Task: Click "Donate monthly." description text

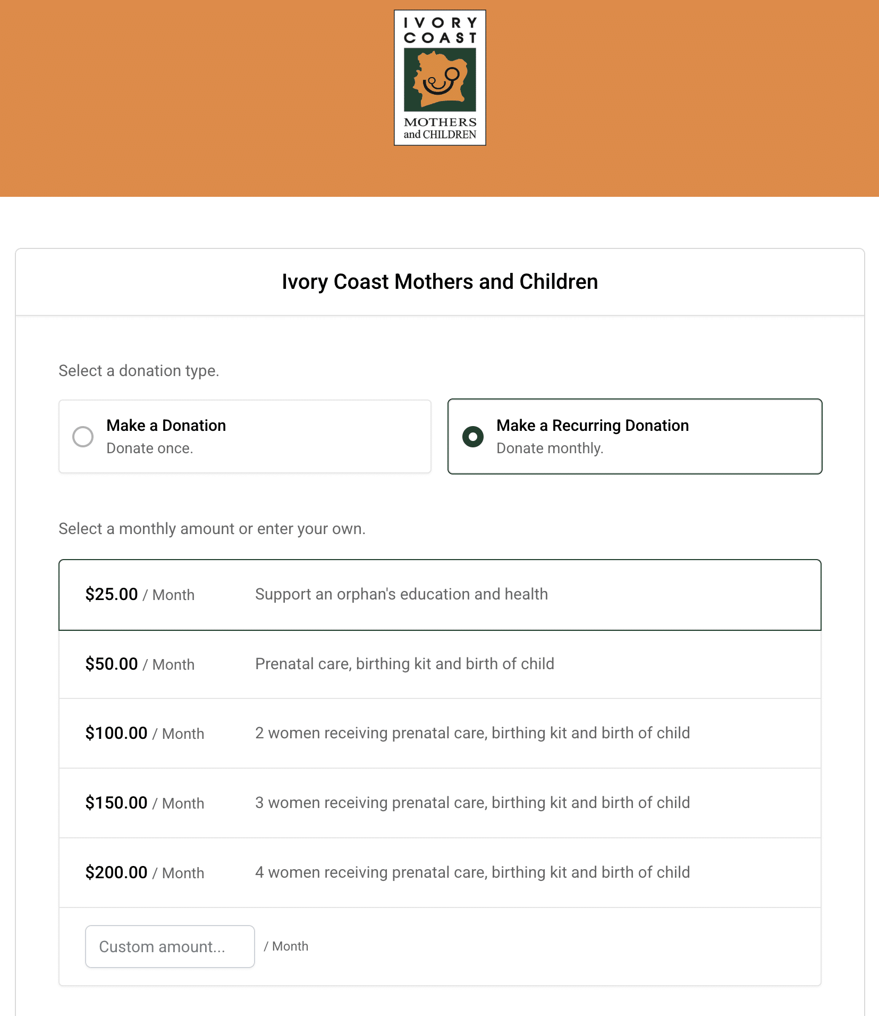Action: coord(550,448)
